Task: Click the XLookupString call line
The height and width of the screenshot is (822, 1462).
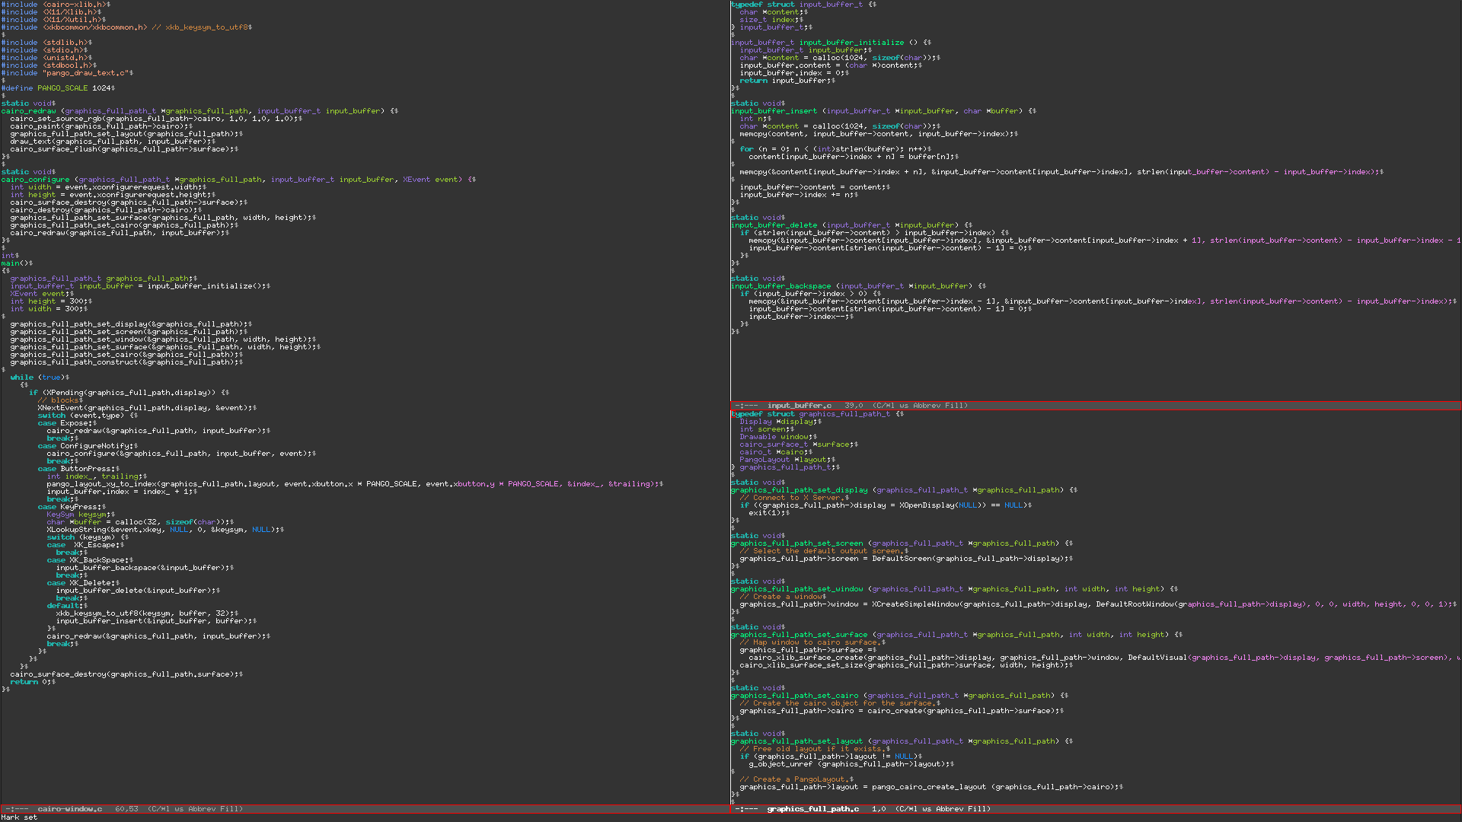Action: tap(165, 530)
